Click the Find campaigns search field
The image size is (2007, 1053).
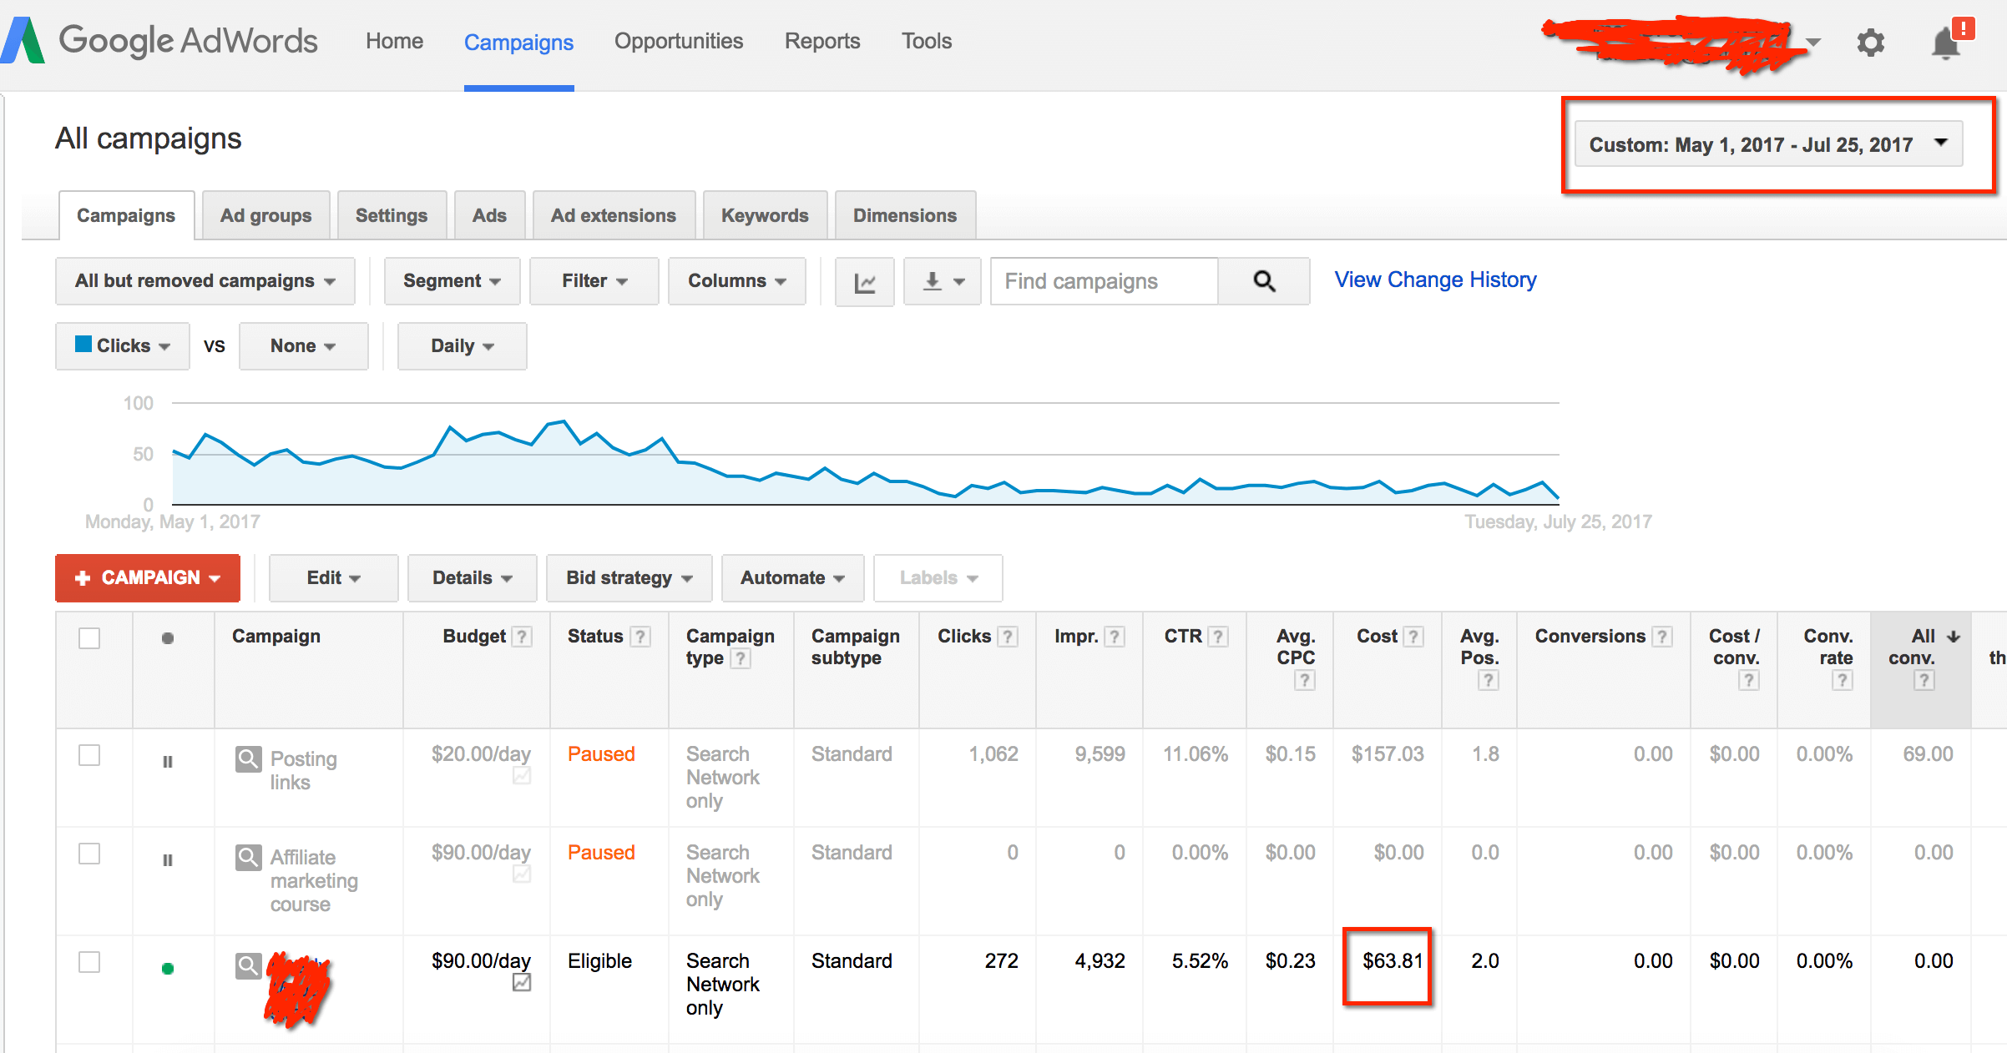(1104, 281)
